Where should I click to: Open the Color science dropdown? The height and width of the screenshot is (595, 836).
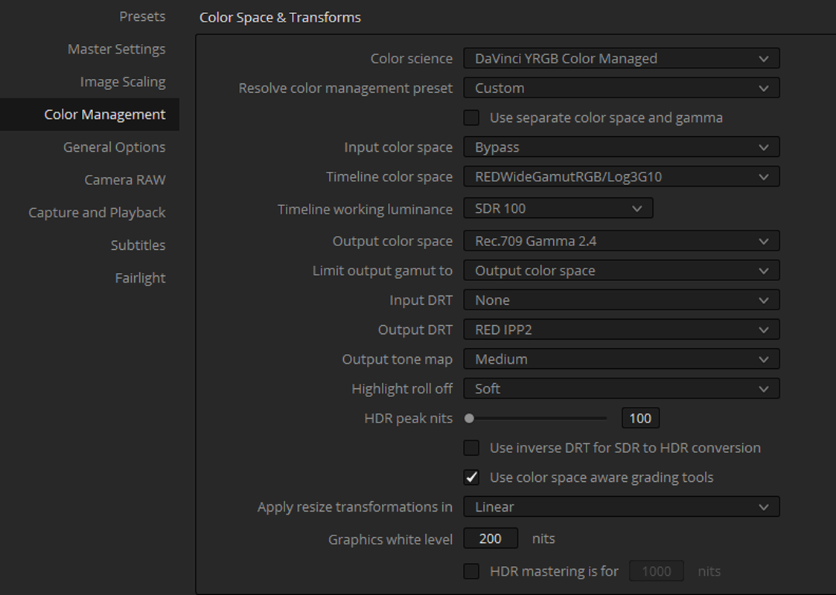[622, 59]
